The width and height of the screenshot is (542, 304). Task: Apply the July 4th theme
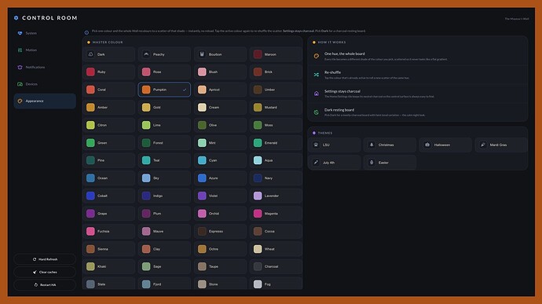click(335, 163)
